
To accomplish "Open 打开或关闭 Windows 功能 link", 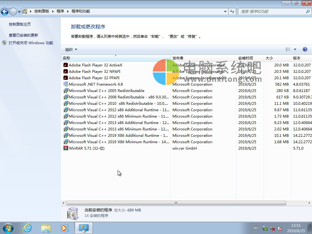I will coord(31,43).
